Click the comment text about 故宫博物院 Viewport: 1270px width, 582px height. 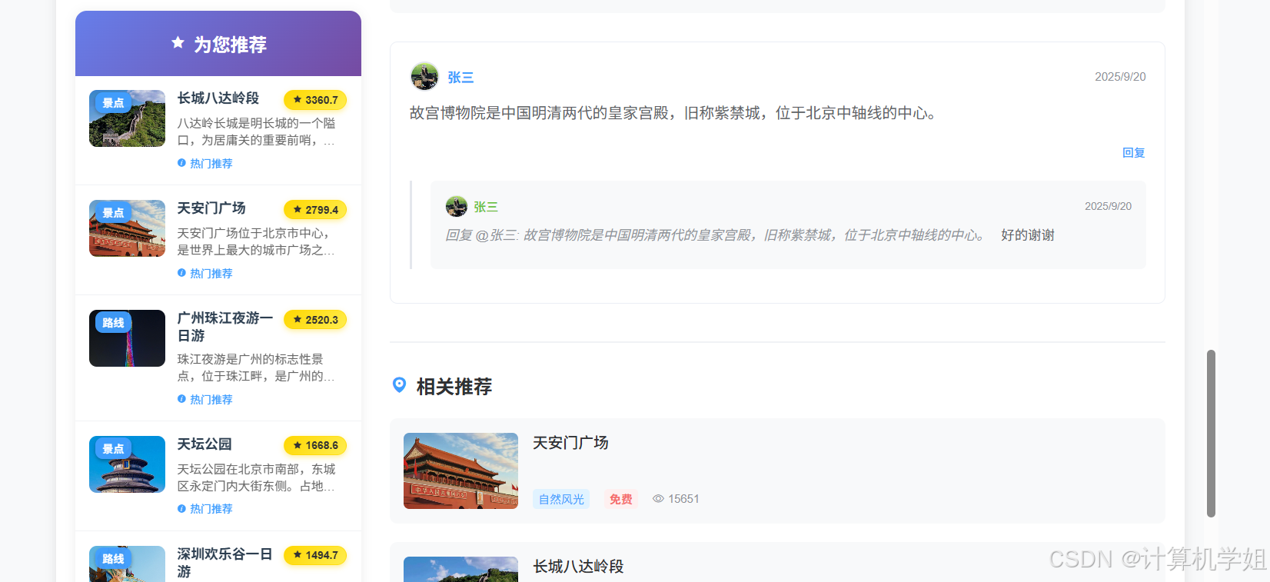673,113
